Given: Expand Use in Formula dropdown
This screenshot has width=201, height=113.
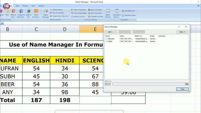Looking at the screenshot, I should pos(57,13).
